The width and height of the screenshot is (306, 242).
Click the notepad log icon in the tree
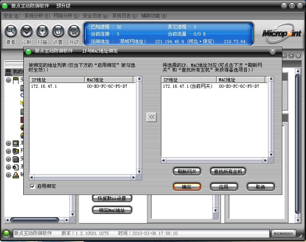(x=16, y=159)
